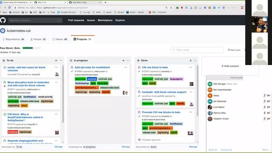
Task: Click the GitHub Octocat logo
Action: pos(3,20)
